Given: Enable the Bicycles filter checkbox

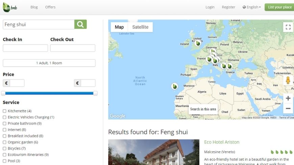Looking at the screenshot, I should coord(4,148).
